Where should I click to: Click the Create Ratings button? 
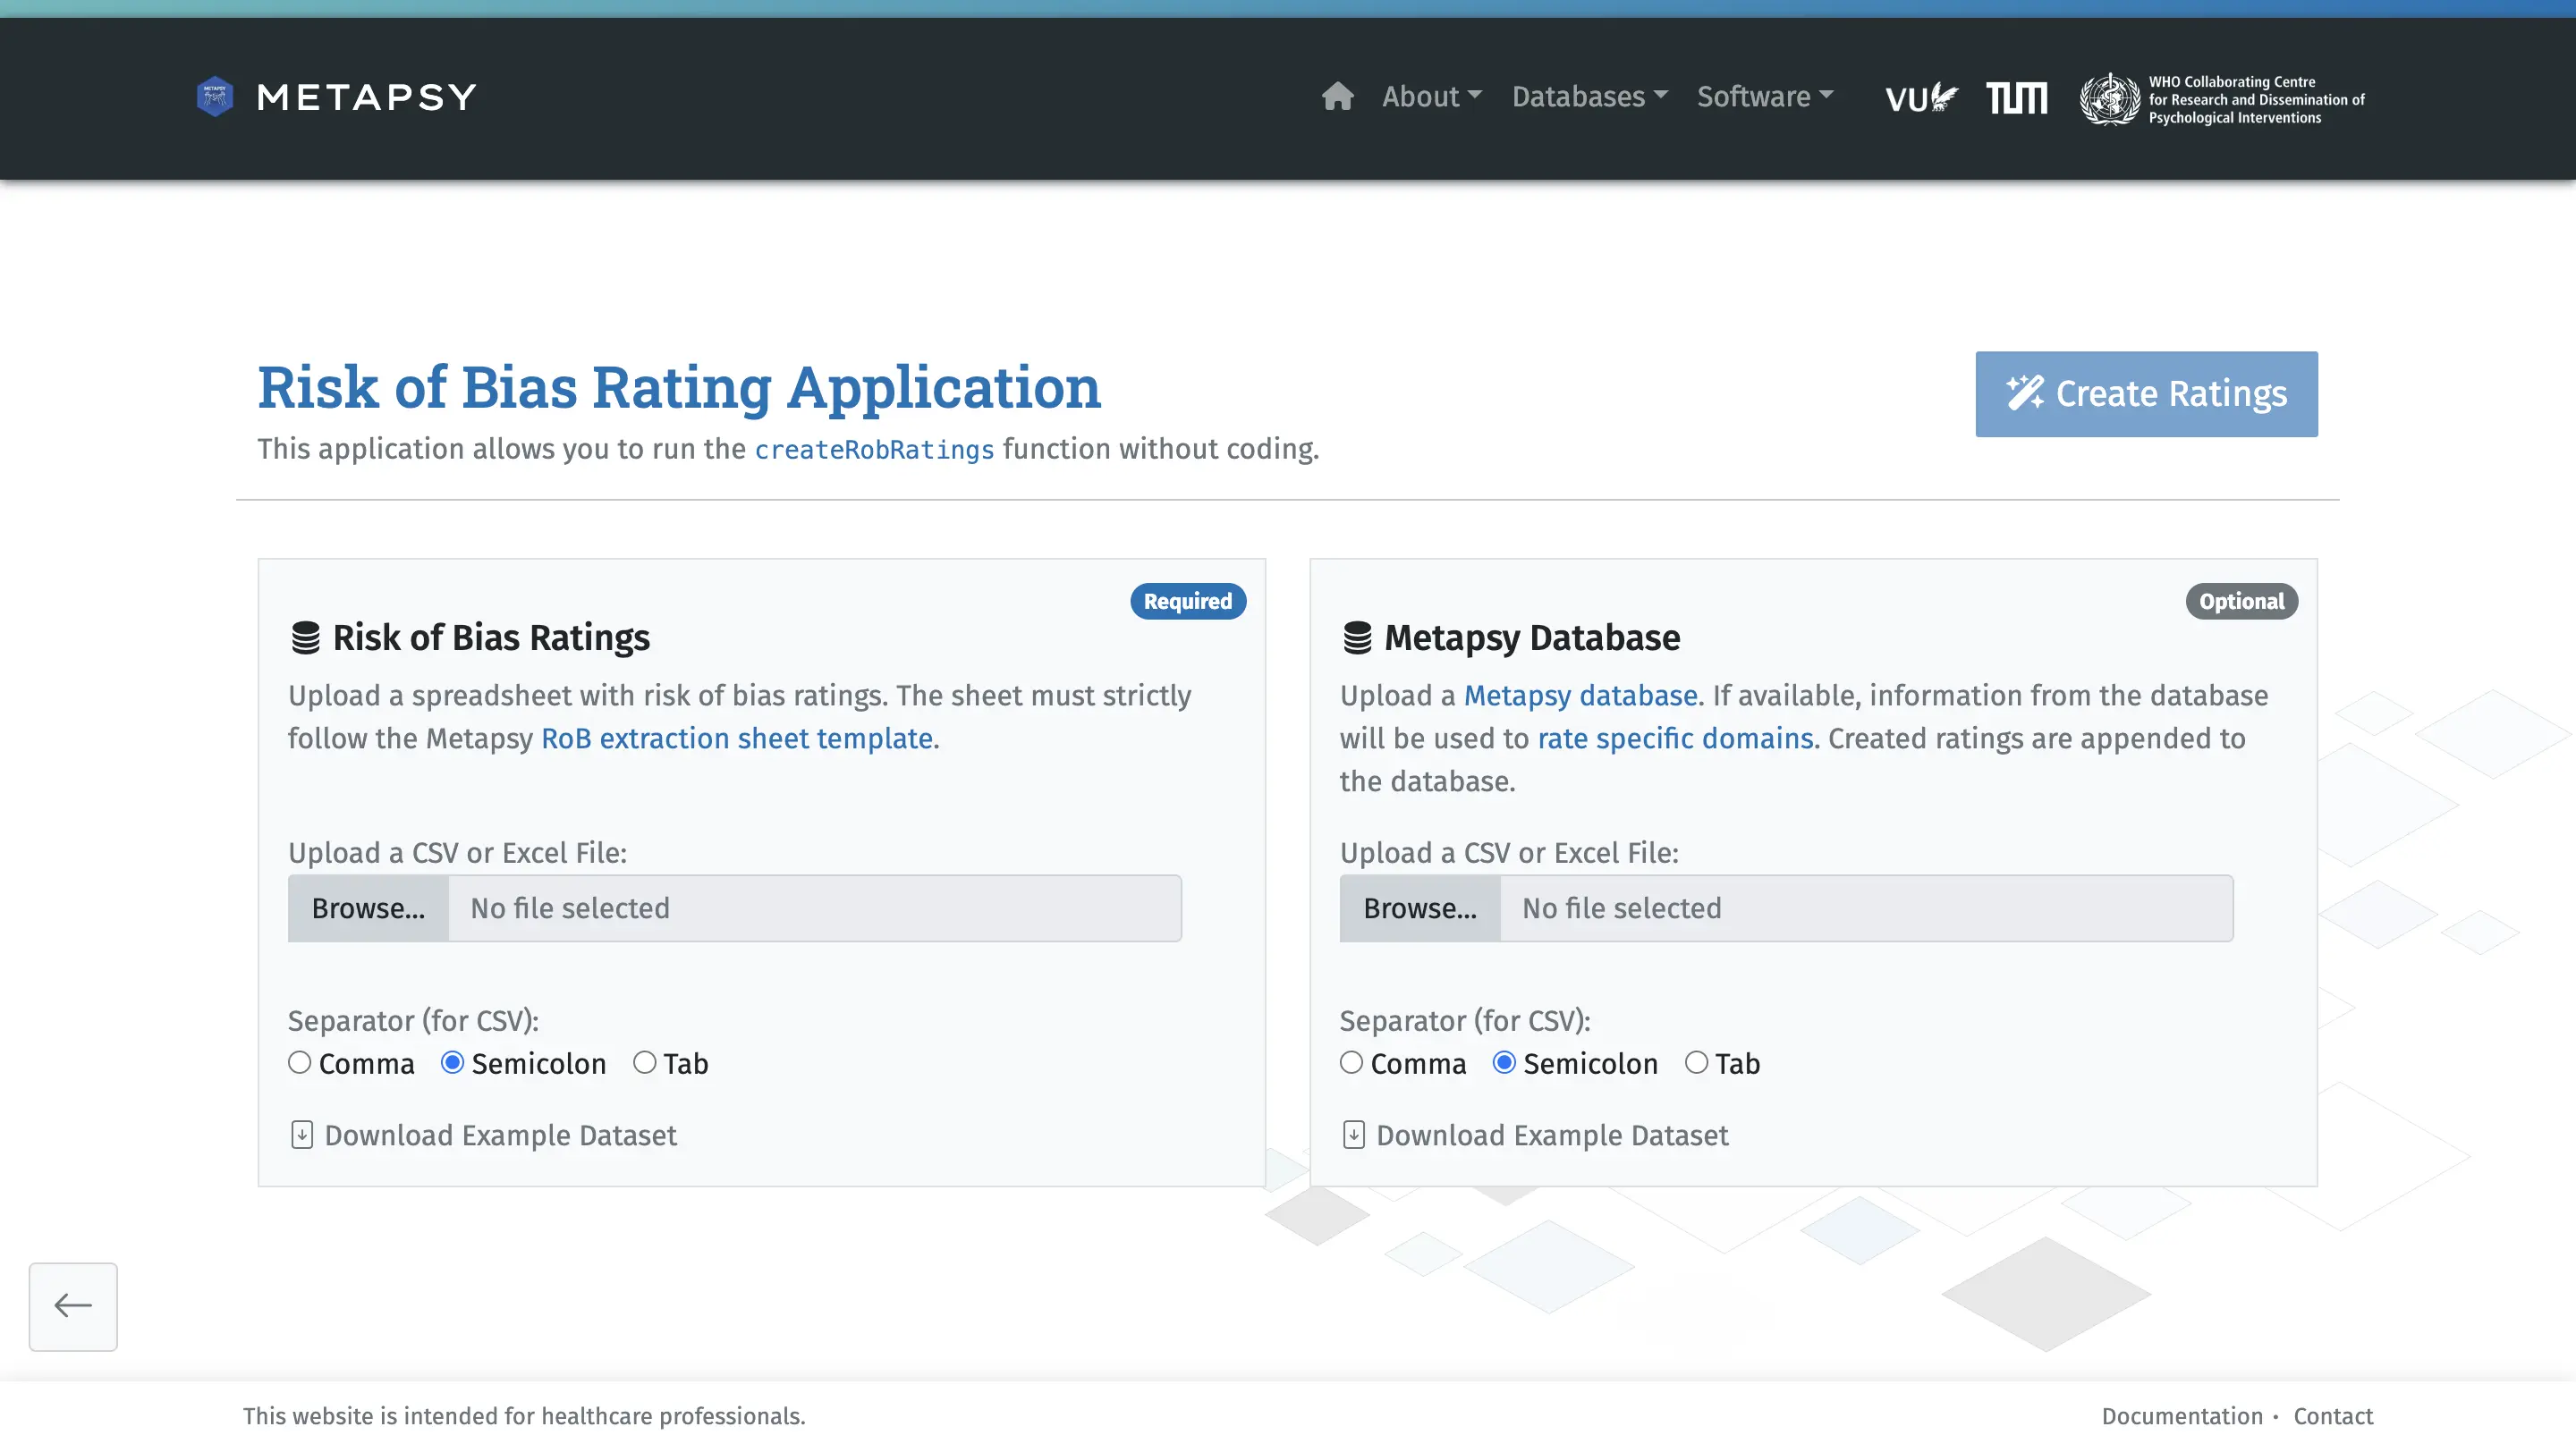pyautogui.click(x=2146, y=393)
